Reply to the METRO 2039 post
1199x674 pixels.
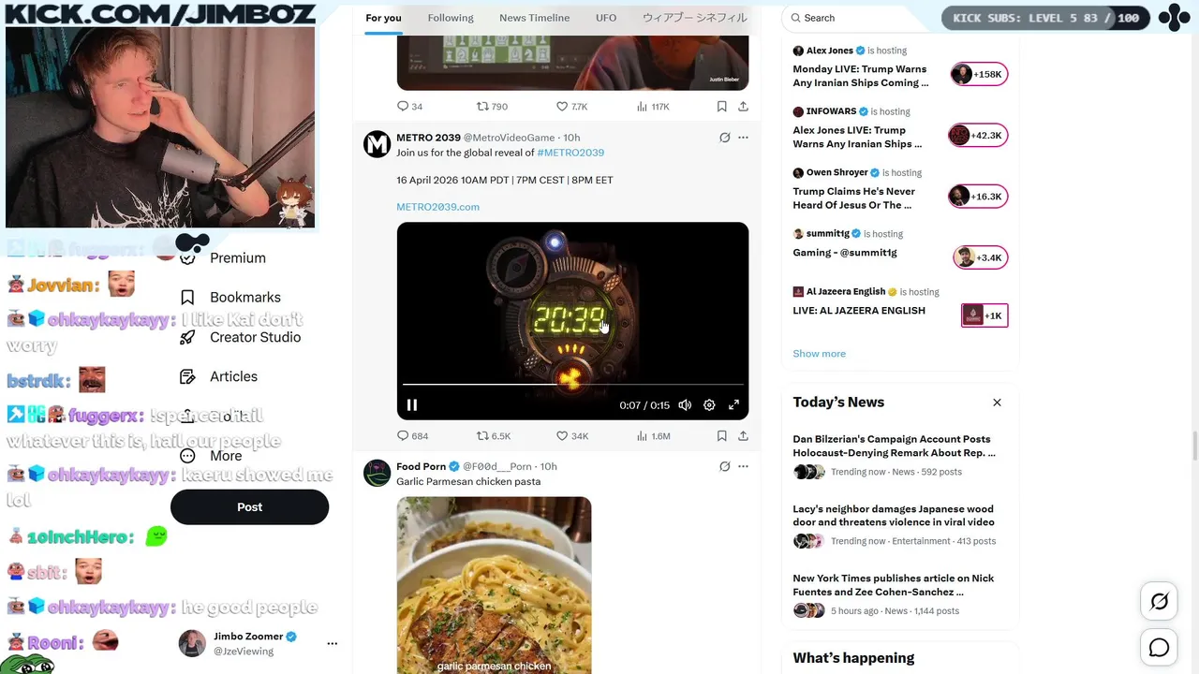412,436
